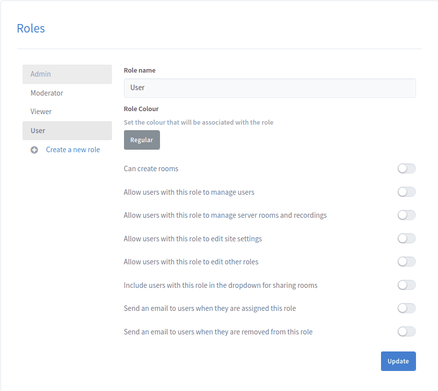Click 'Allow users with this role to manage users' text
The image size is (438, 391).
tap(189, 192)
